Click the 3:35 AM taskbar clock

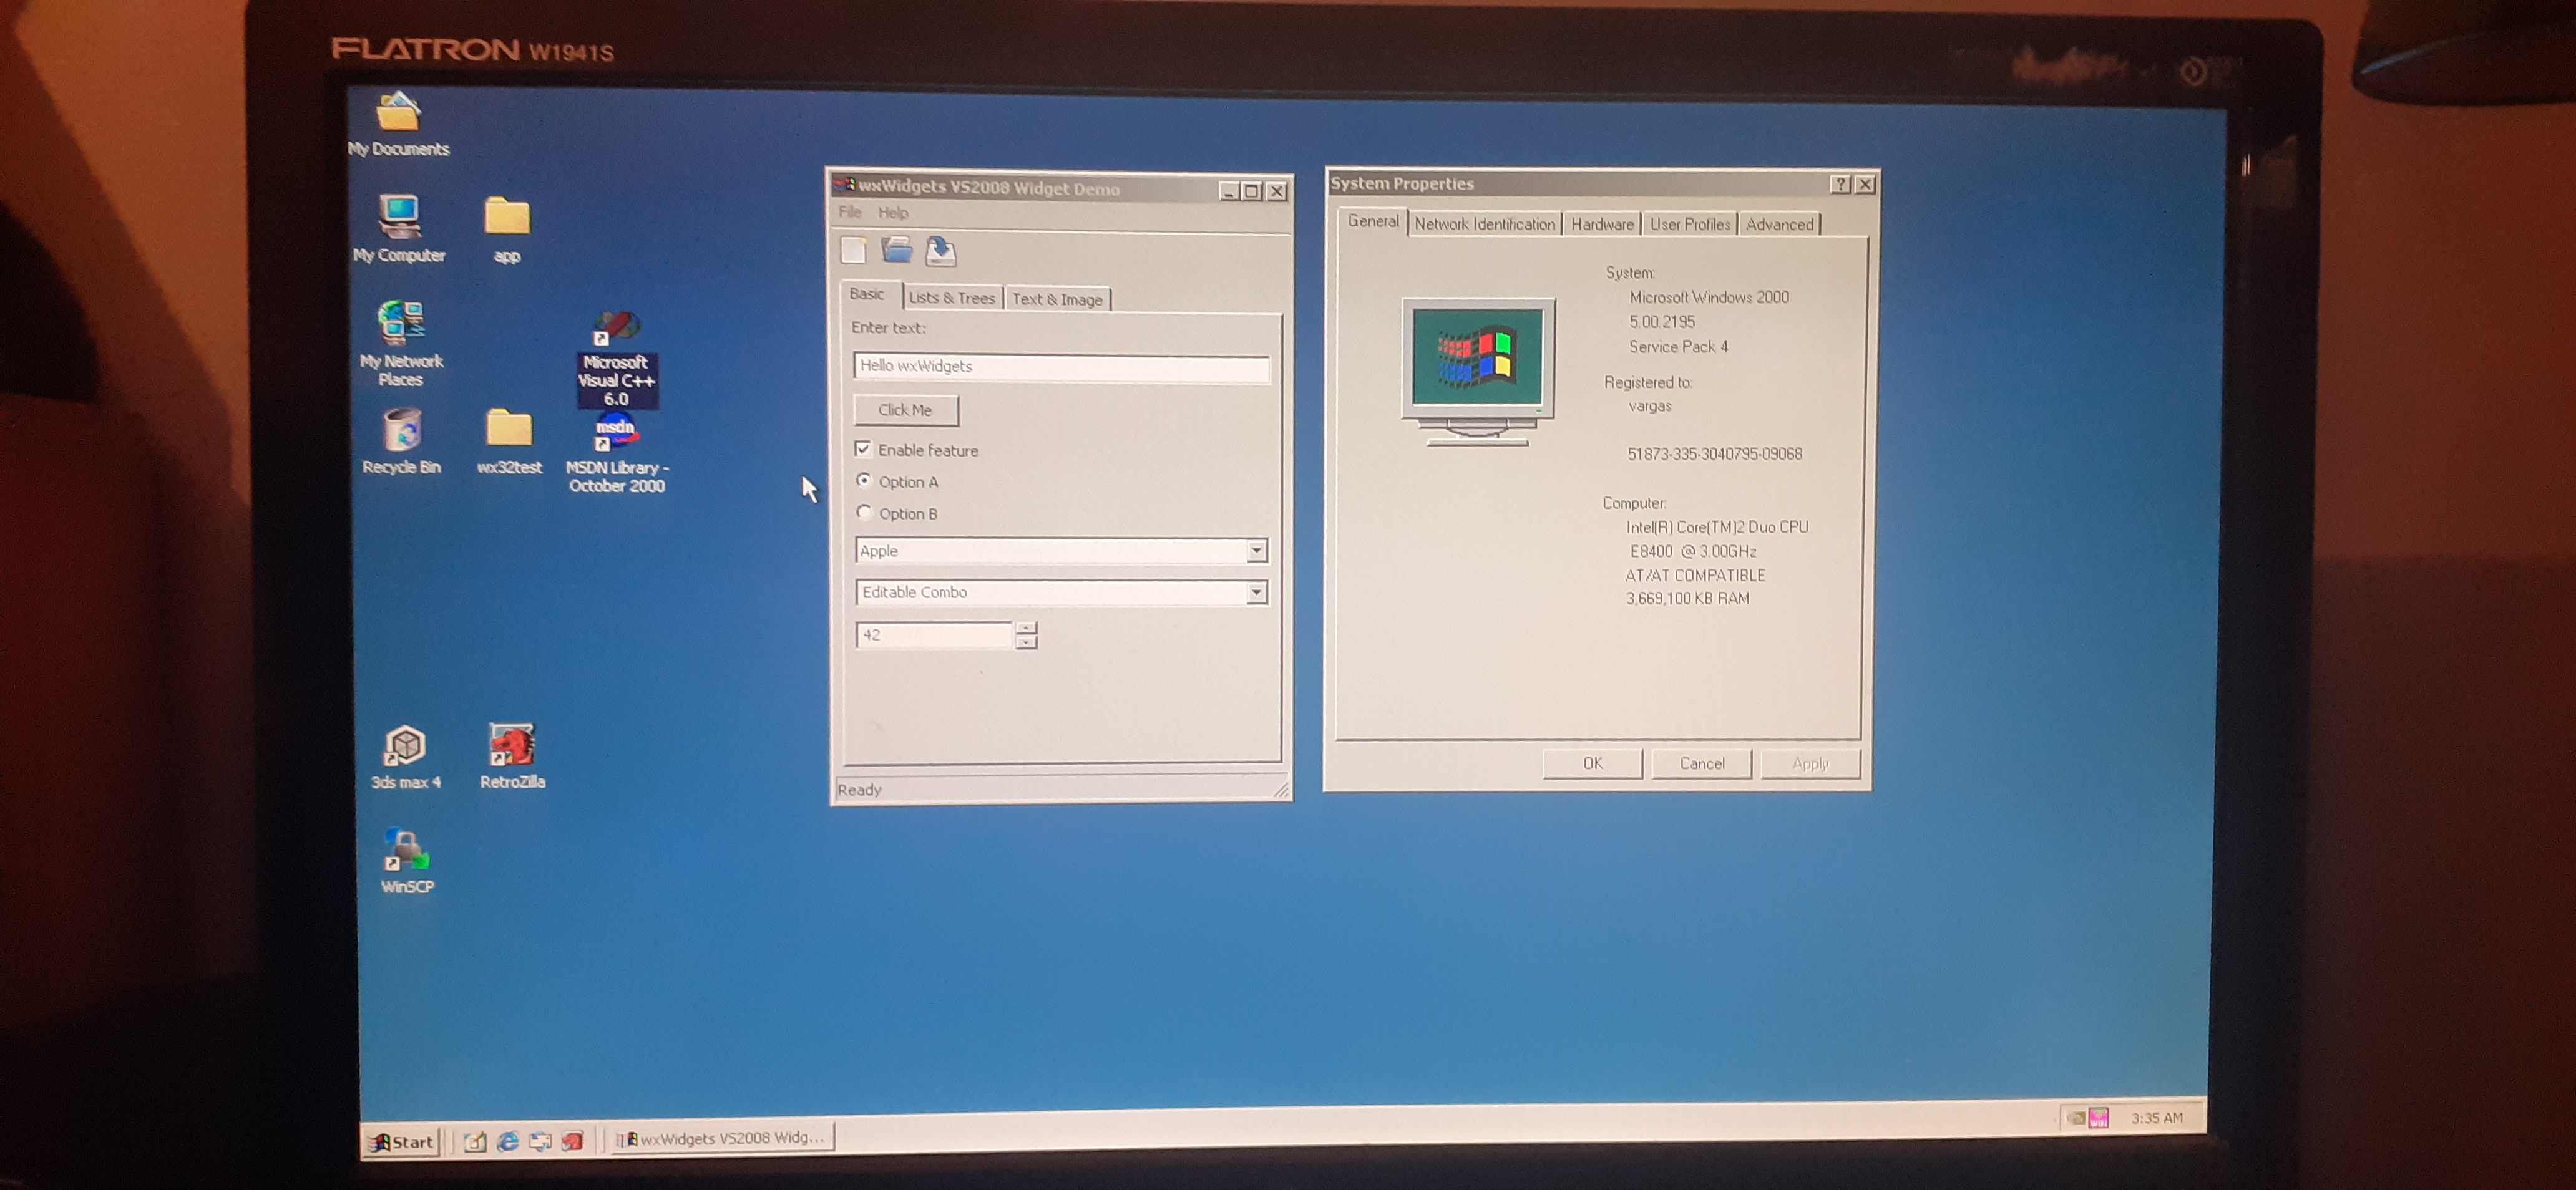tap(2157, 1118)
